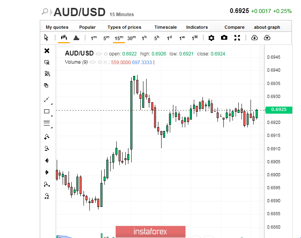This screenshot has width=301, height=238.
Task: Click horizontal compress zoom icon
Action: click(47, 196)
